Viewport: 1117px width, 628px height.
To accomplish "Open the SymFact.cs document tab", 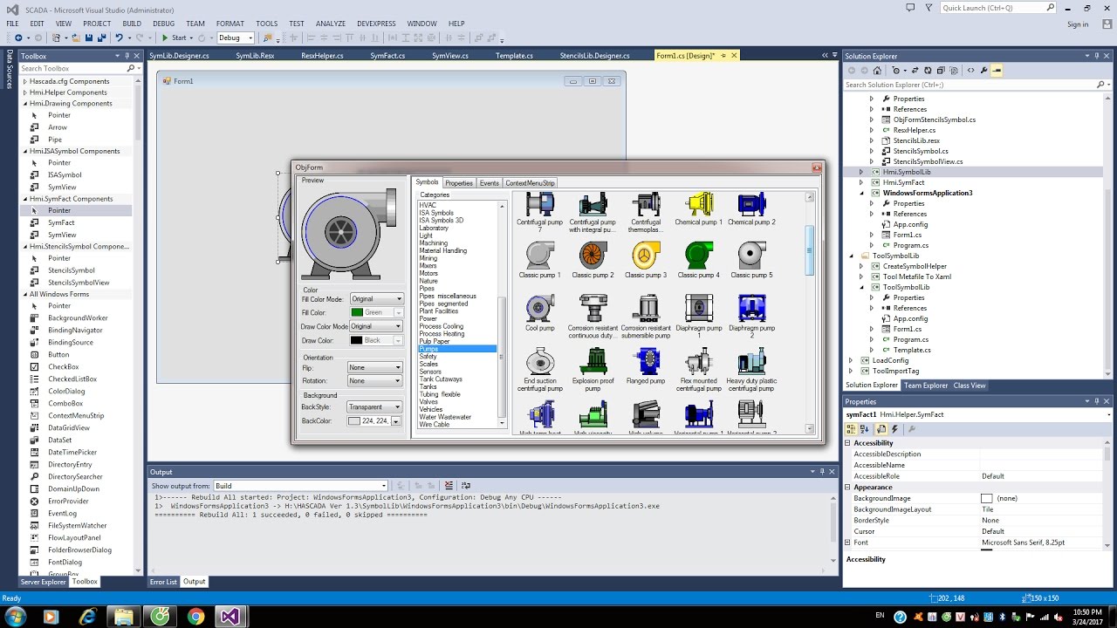I will coord(387,55).
